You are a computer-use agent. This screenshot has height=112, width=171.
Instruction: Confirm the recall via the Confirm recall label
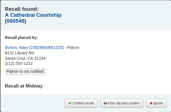(83, 103)
